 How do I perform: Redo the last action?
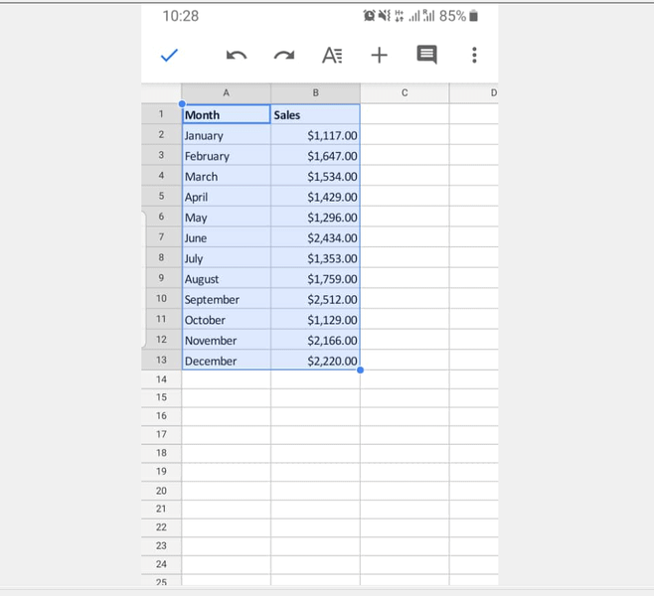tap(284, 56)
